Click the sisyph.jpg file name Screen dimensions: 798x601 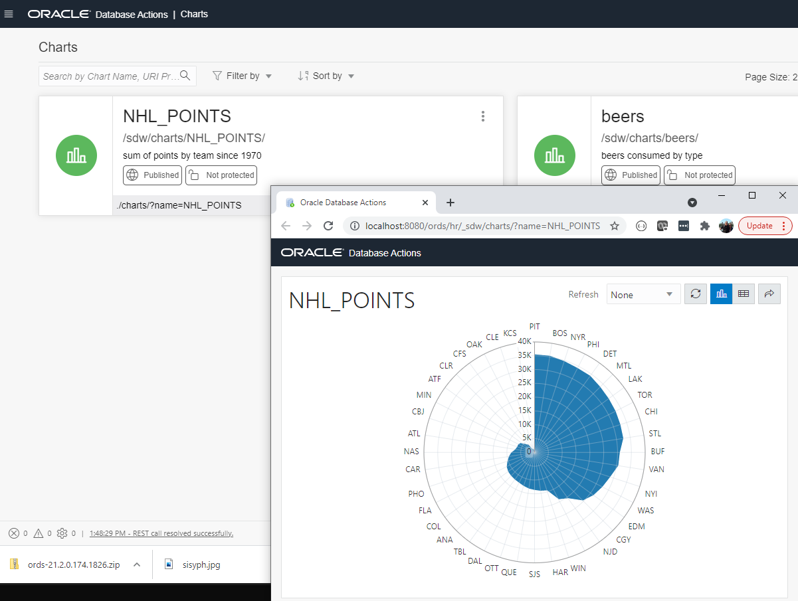[201, 564]
